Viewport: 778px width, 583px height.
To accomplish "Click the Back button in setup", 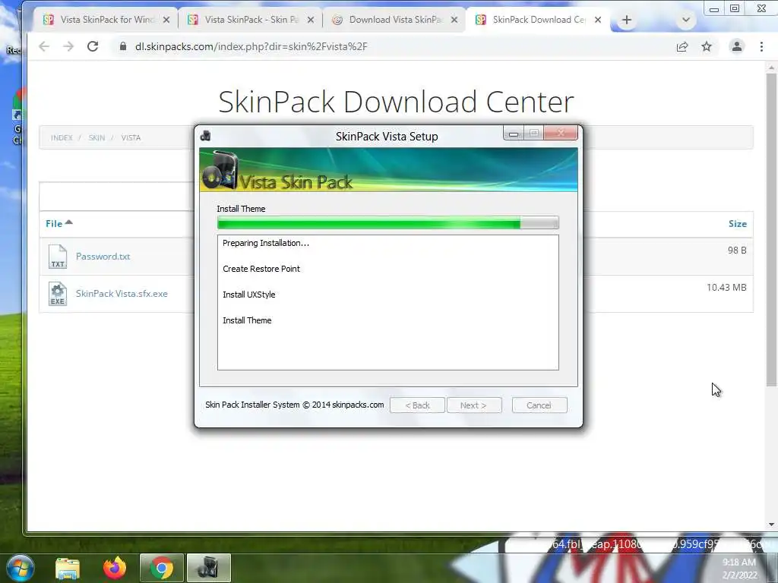I will click(x=417, y=405).
